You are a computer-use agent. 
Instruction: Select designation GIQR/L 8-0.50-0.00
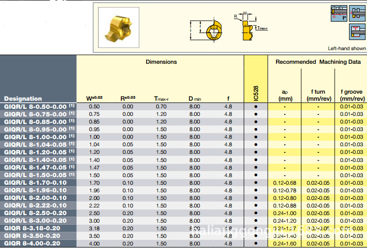click(x=35, y=107)
